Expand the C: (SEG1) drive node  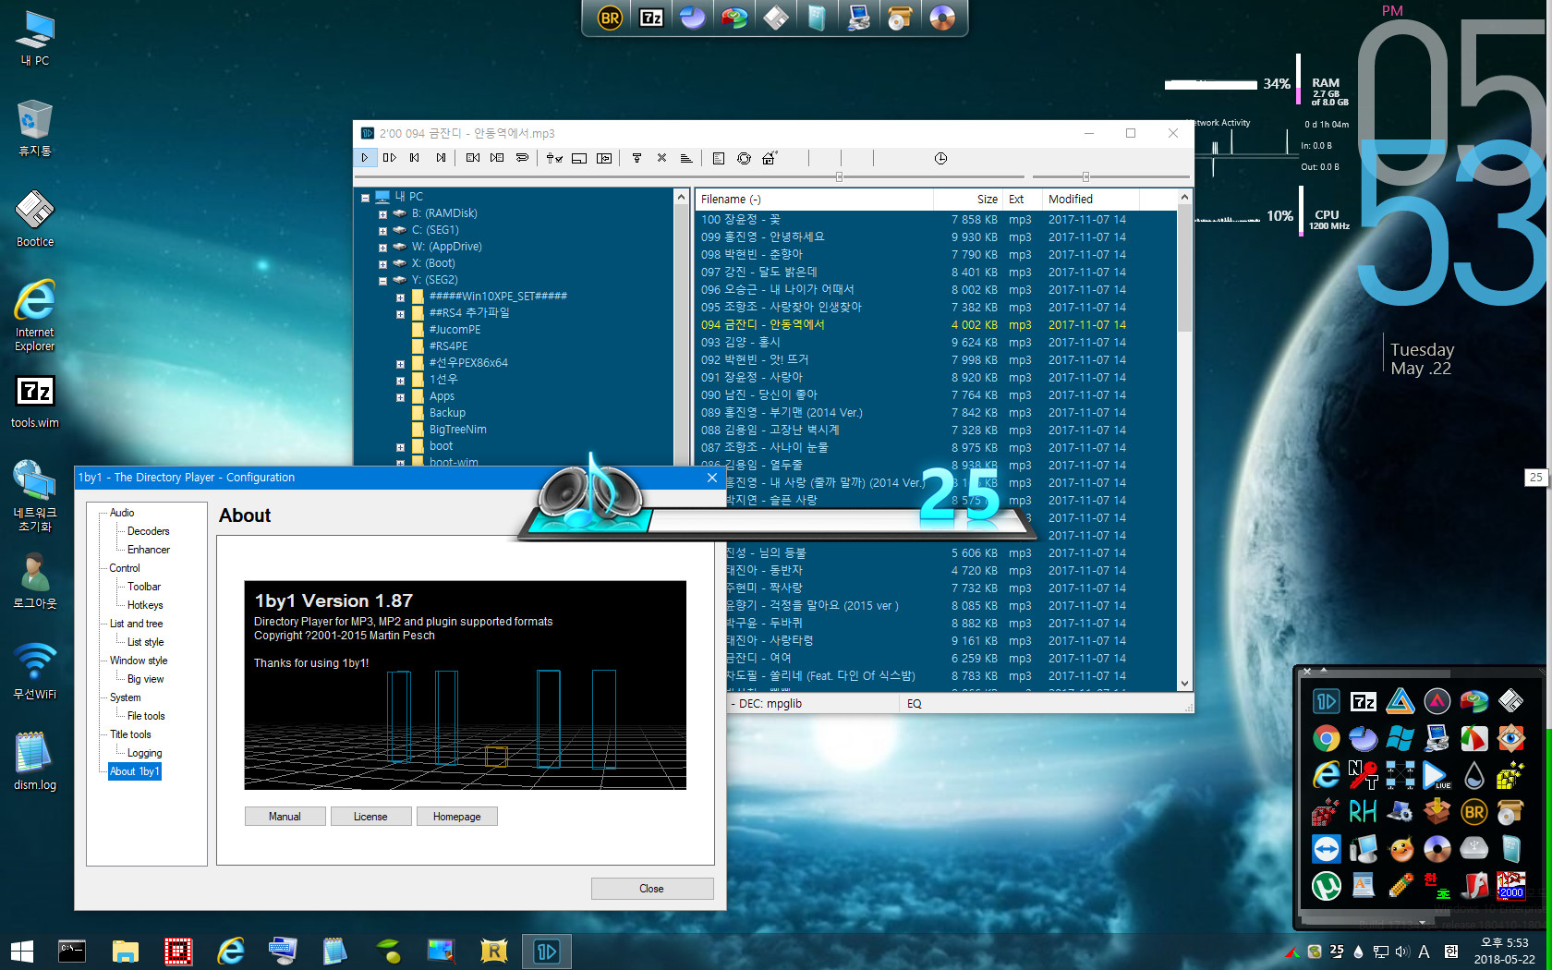pyautogui.click(x=382, y=231)
